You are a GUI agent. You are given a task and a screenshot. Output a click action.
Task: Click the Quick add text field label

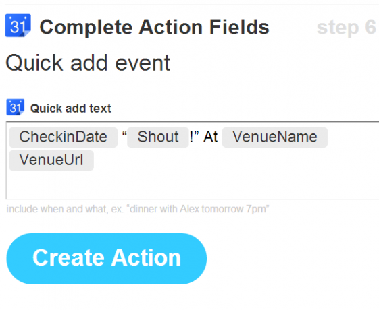[70, 108]
